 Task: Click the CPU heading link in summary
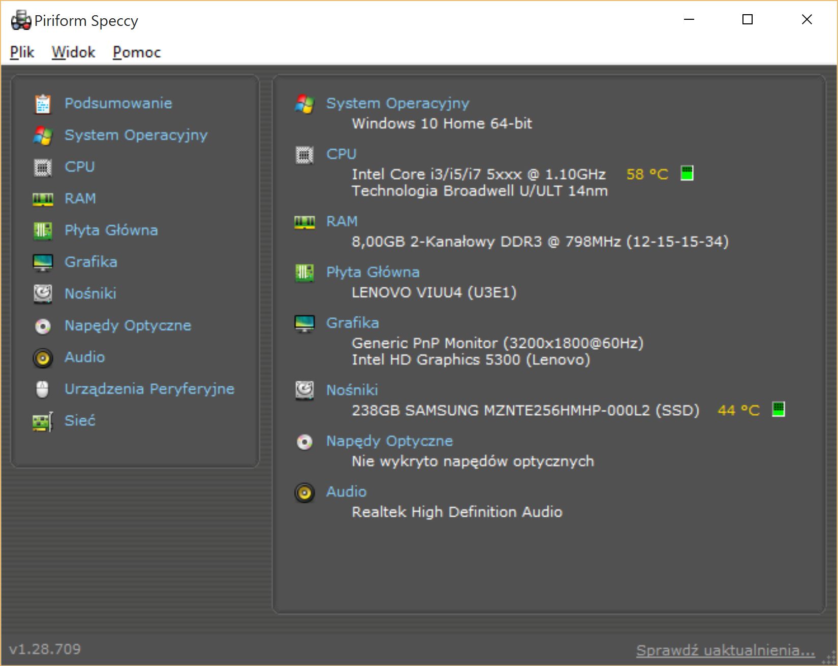[341, 154]
